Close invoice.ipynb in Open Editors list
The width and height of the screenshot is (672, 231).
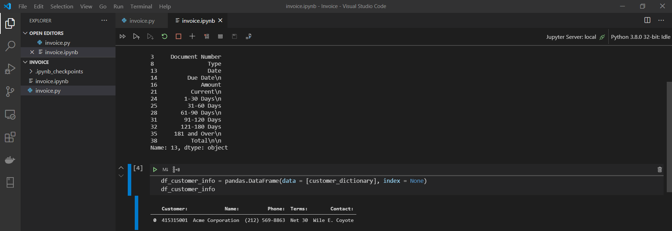32,52
